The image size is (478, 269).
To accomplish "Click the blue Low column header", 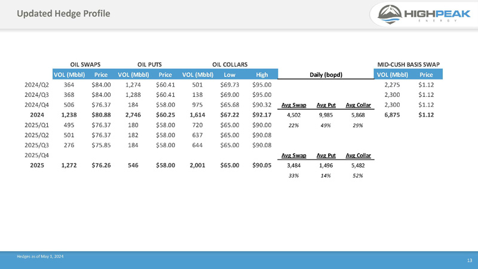I will coord(229,75).
